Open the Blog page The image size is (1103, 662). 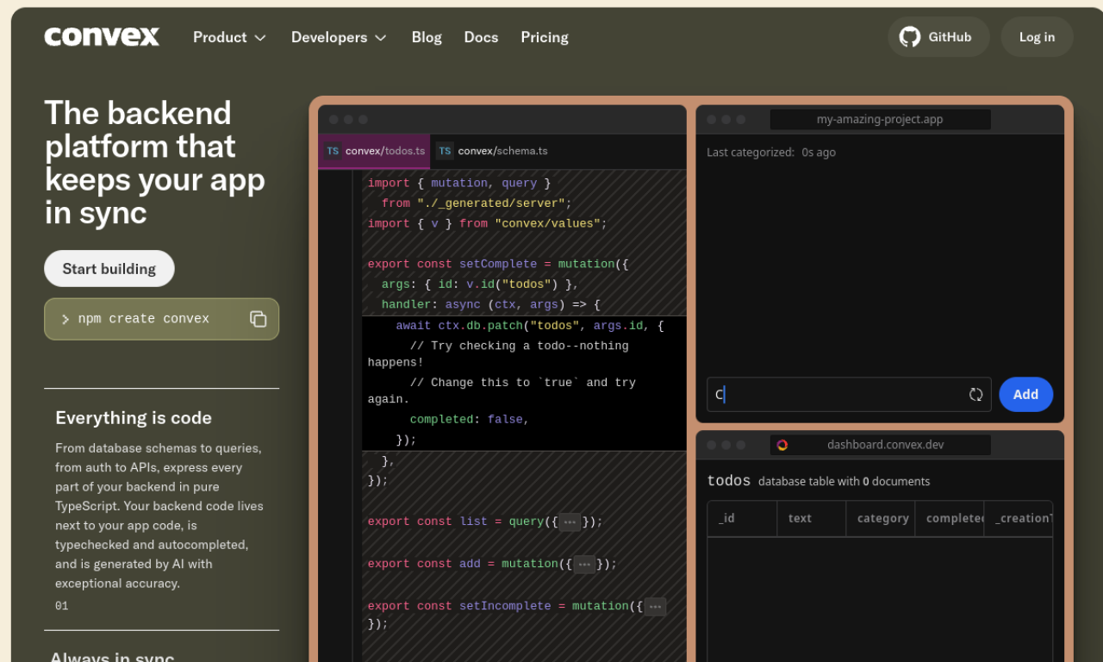click(427, 37)
